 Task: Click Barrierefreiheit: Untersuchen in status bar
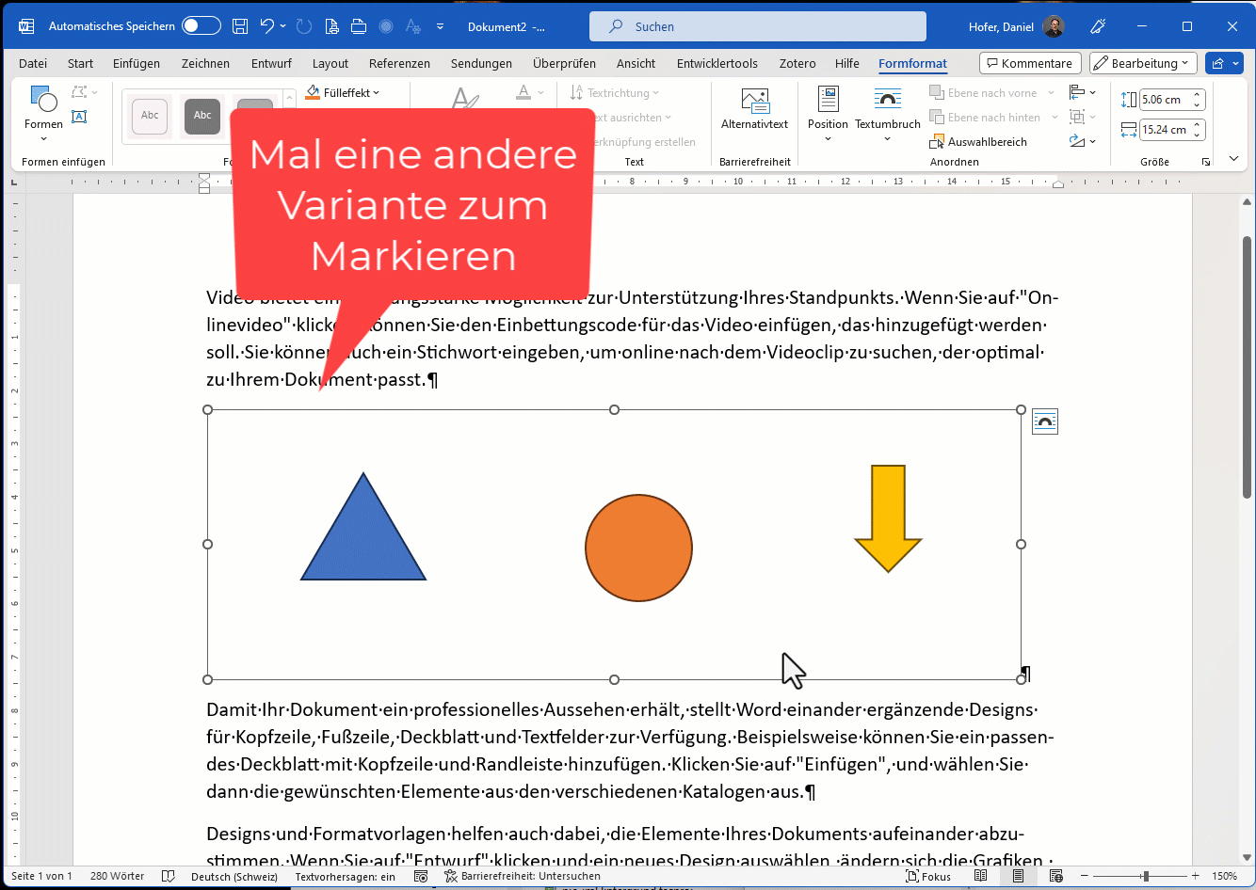[x=522, y=876]
